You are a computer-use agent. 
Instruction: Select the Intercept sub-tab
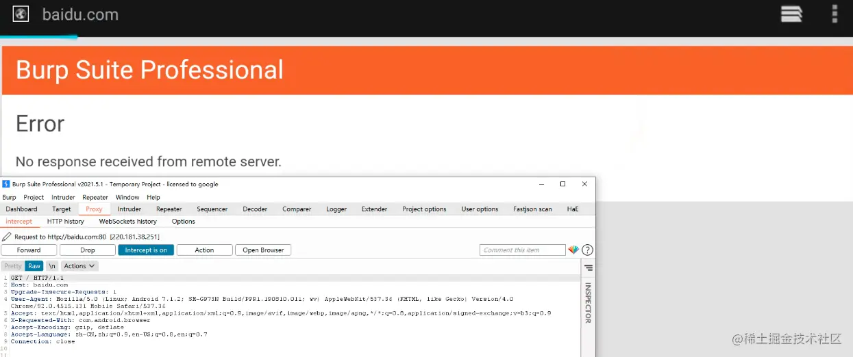pyautogui.click(x=18, y=222)
